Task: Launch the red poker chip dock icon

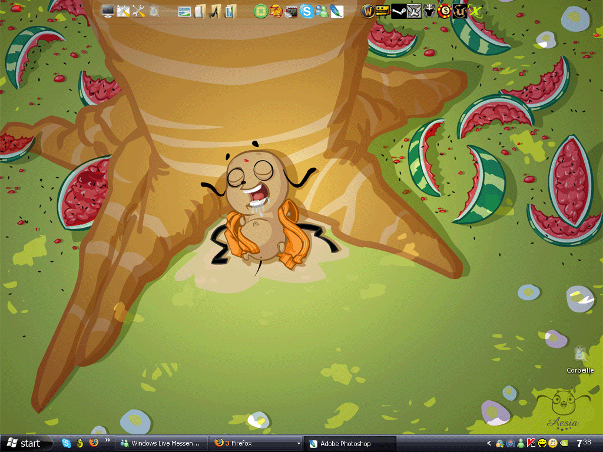Action: tap(444, 12)
